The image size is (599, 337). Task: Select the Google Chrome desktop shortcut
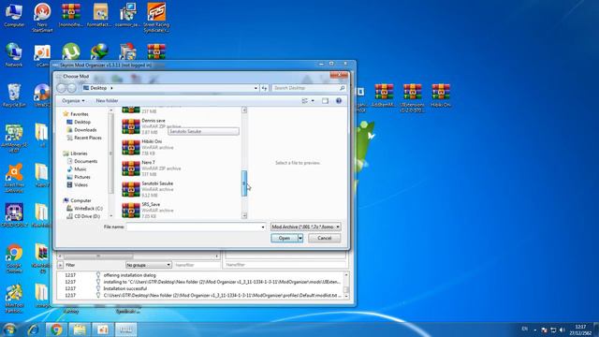pos(14,258)
